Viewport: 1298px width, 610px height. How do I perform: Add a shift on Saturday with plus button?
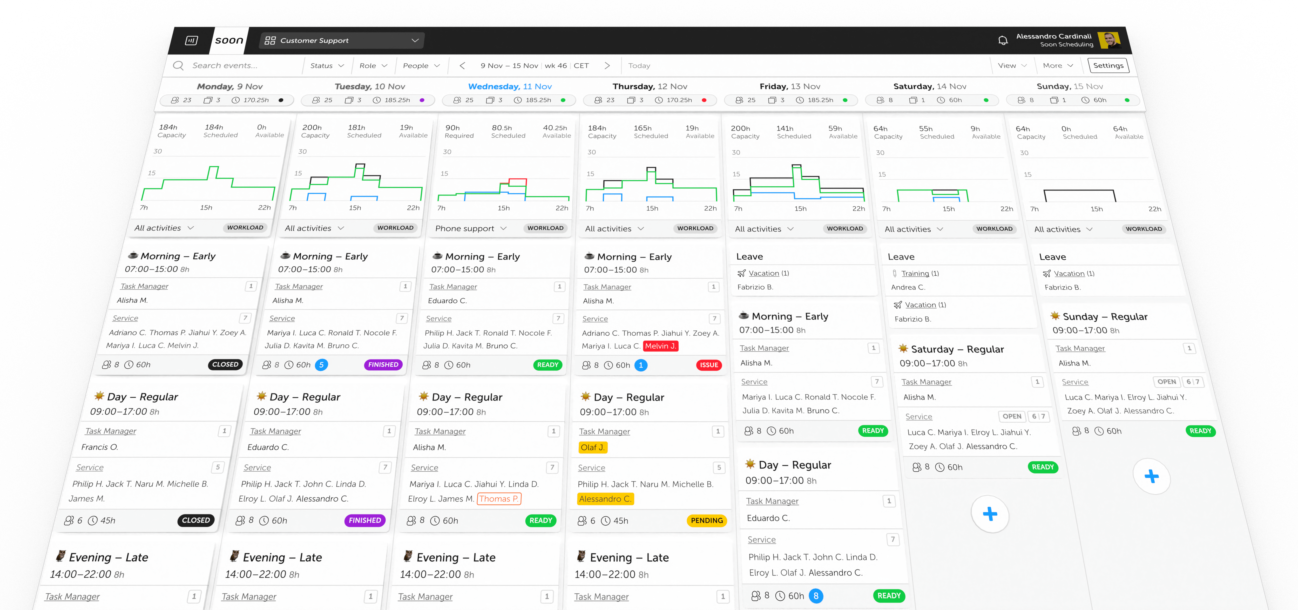coord(990,514)
